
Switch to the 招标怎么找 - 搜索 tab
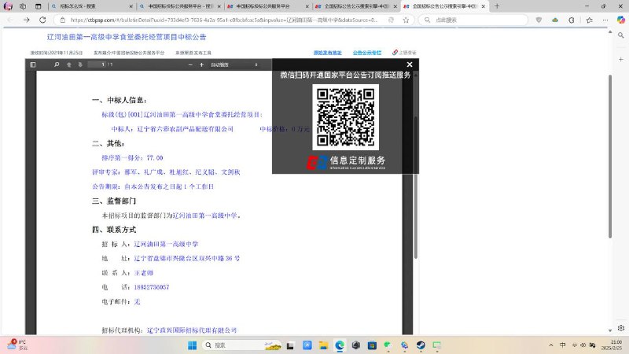[91, 6]
